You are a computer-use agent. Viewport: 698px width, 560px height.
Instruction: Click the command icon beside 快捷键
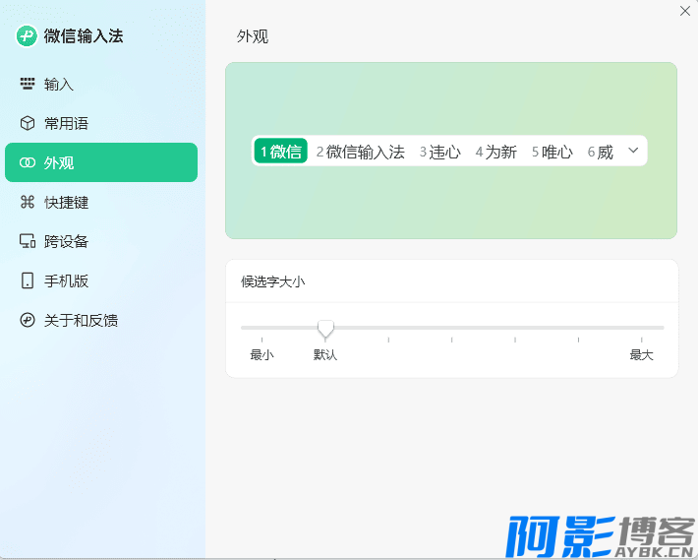coord(28,203)
